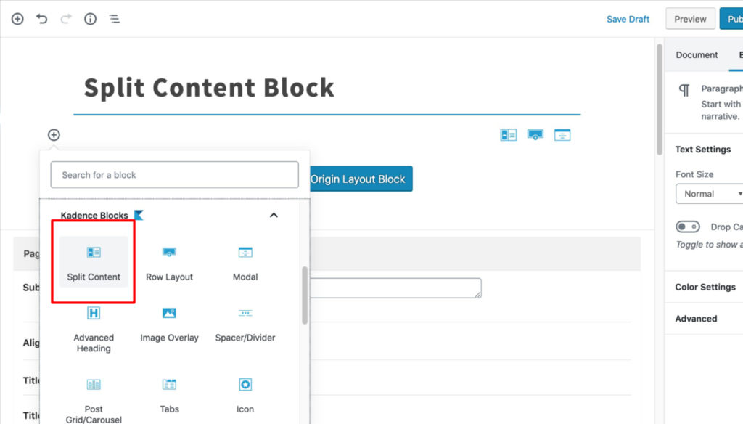The height and width of the screenshot is (424, 743).
Task: Insert the Image Overlay block
Action: pyautogui.click(x=169, y=324)
